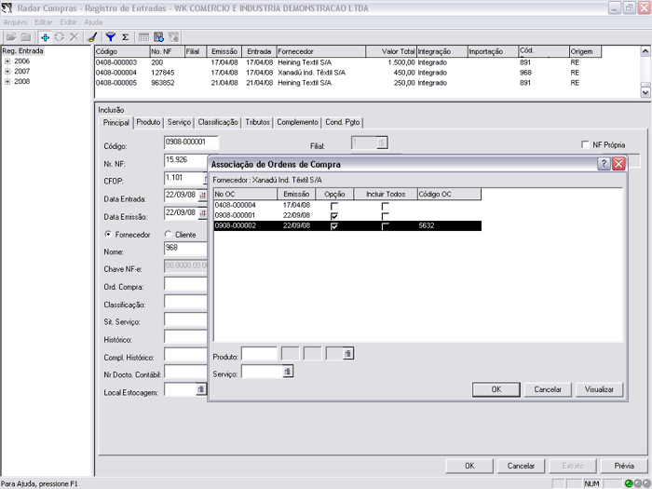Click the lookup icon beside Serviço field
This screenshot has width=652, height=489.
288,372
